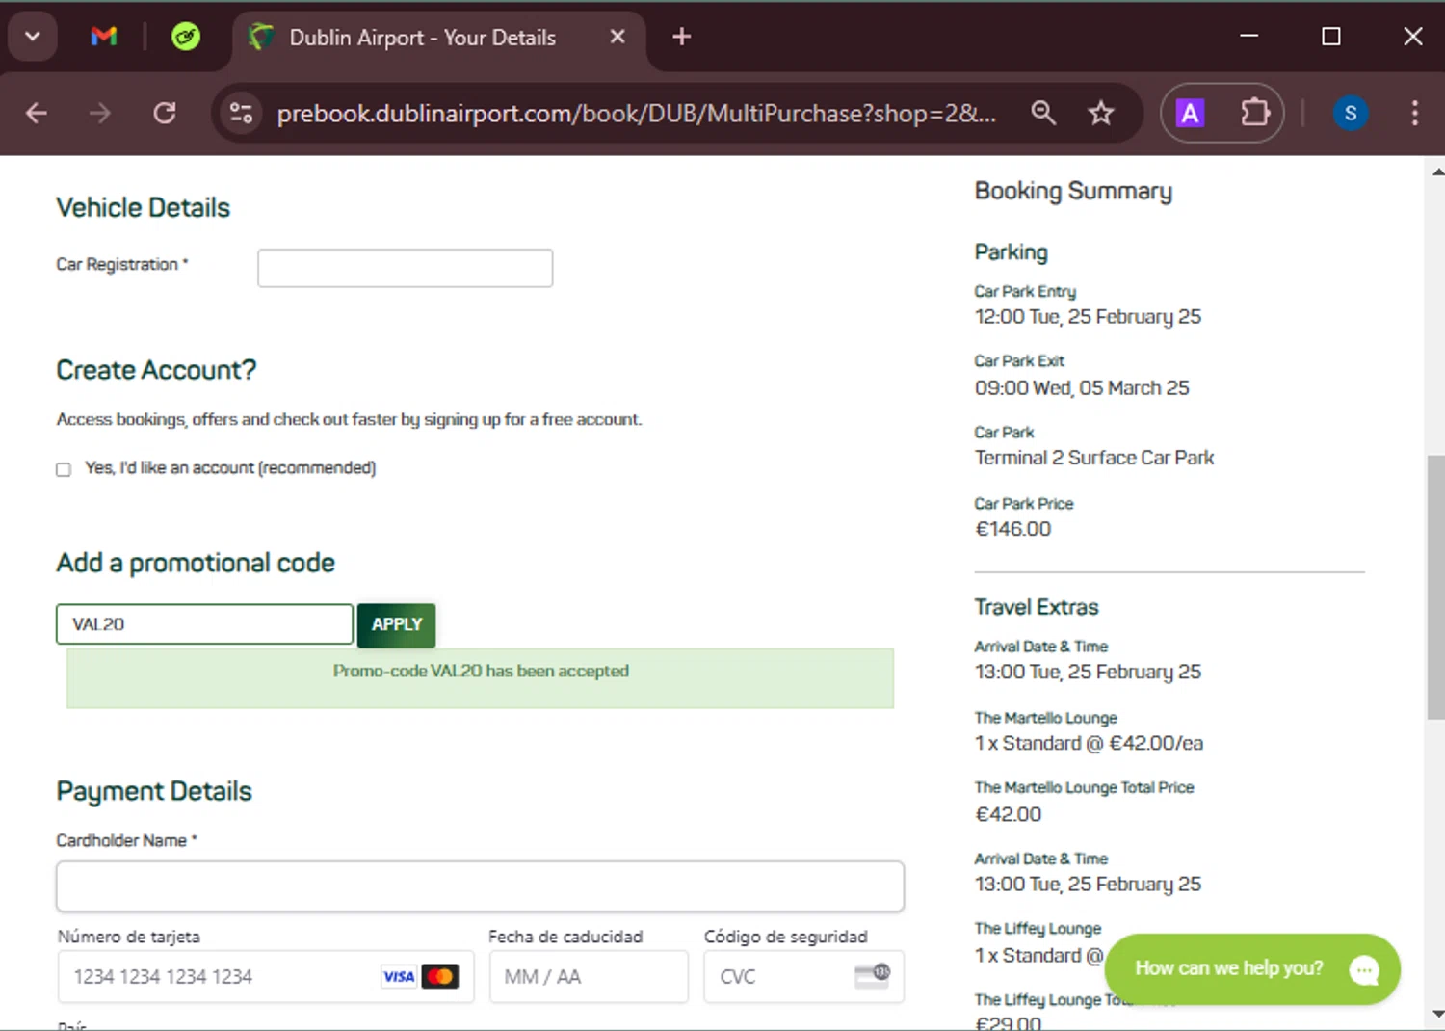Click the Add a promotional code heading
Image resolution: width=1445 pixels, height=1031 pixels.
coord(196,563)
